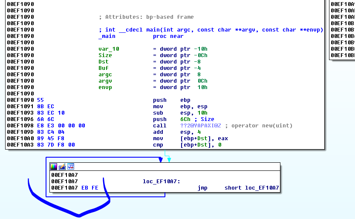Screen dimensions: 355x219
Task: Click the var_10 variable definition
Action: click(109, 49)
